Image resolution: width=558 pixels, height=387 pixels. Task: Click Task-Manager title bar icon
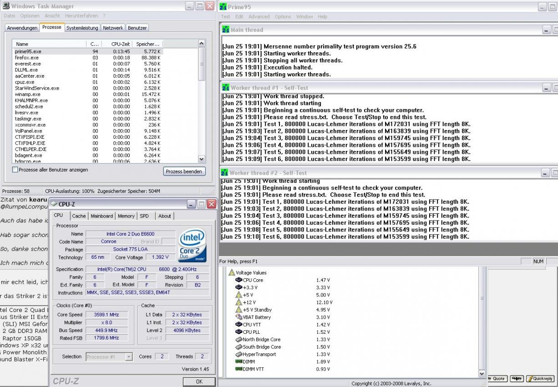(6, 6)
